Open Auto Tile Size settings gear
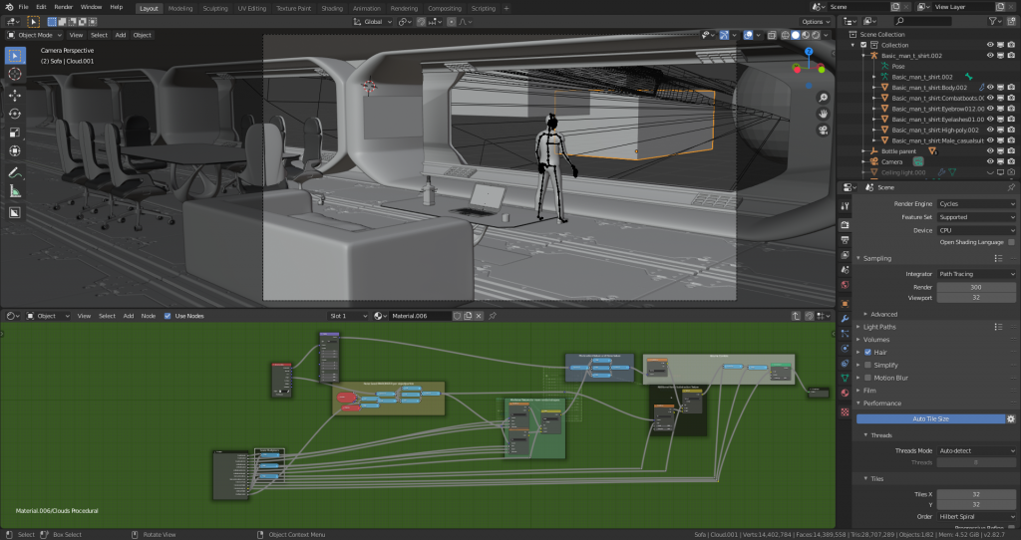 (1011, 419)
